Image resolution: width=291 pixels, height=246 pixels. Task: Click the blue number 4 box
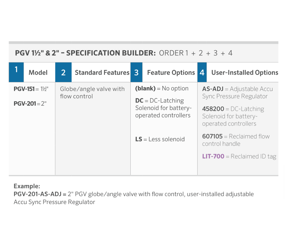202,72
